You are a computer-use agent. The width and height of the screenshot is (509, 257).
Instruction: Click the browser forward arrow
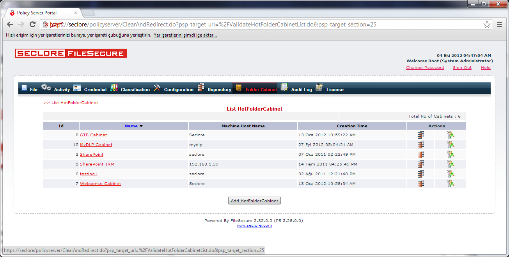click(21, 25)
